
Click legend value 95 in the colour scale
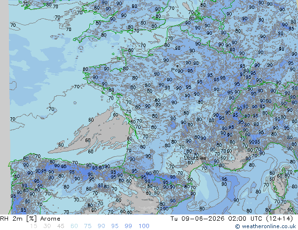pos(115,226)
